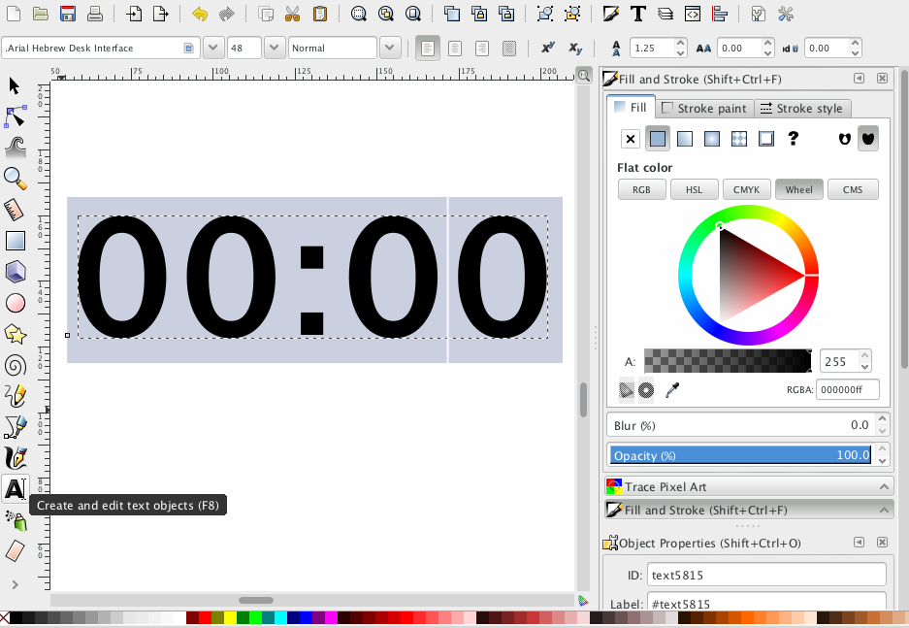Select the Bezier pen tool

(16, 427)
